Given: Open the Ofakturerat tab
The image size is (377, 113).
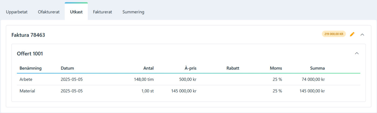Looking at the screenshot, I should click(x=49, y=12).
